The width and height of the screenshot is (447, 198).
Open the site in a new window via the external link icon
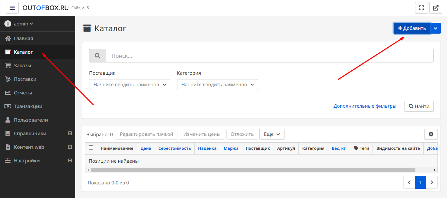click(x=435, y=7)
